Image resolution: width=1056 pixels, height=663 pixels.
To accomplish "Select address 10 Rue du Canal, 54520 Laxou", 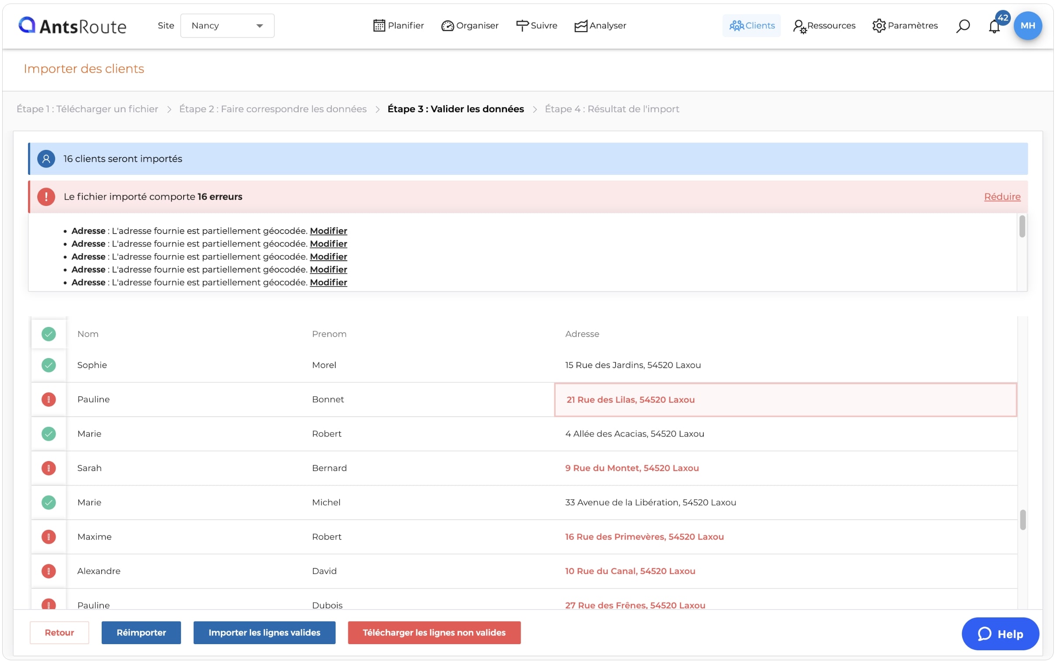I will pos(630,571).
